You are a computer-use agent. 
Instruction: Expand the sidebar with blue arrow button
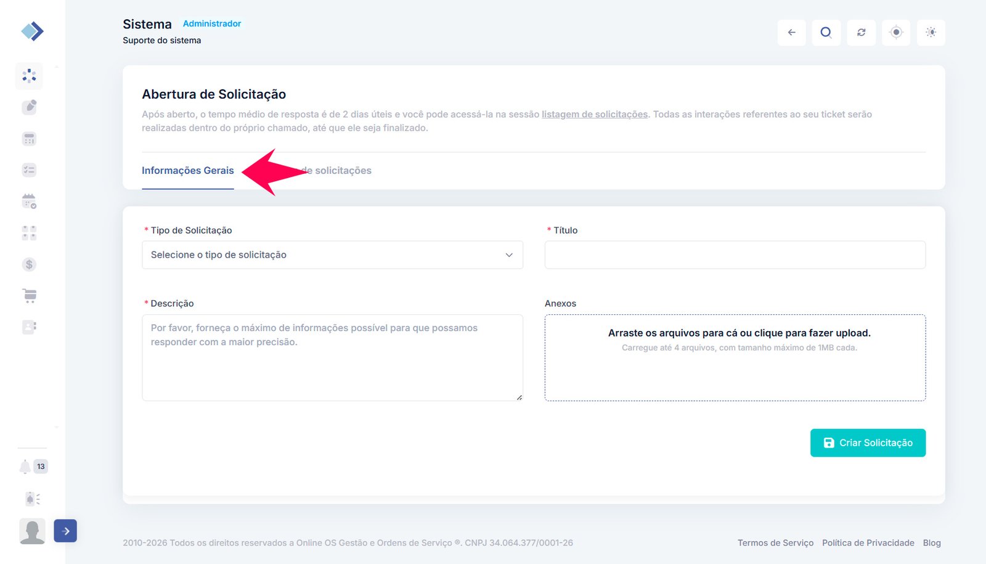click(x=65, y=531)
